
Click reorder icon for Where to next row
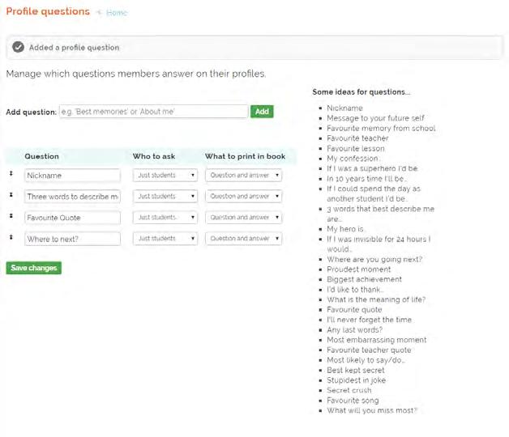[x=11, y=237]
